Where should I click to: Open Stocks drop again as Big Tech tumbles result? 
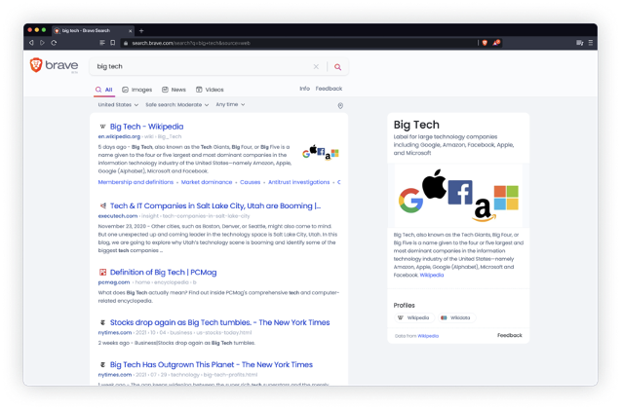219,322
